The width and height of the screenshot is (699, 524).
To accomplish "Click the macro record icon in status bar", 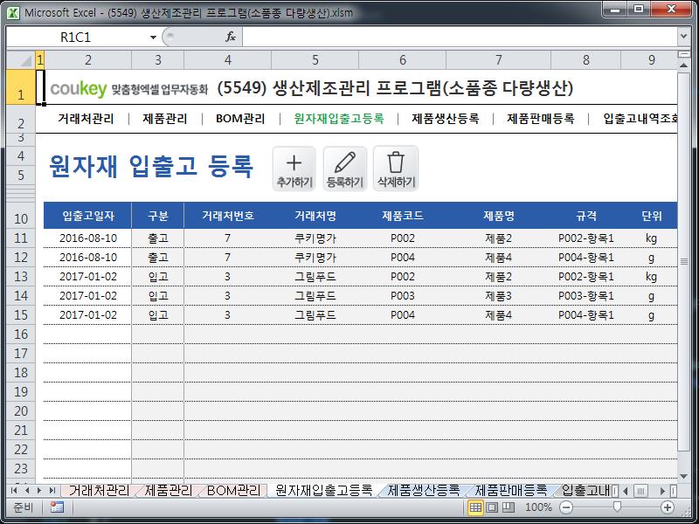I will click(x=57, y=507).
